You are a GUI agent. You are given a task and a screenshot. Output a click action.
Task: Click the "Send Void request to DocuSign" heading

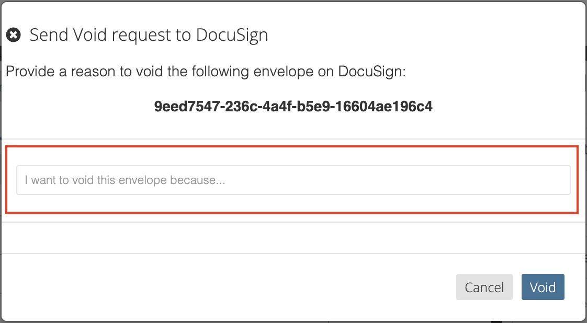point(149,35)
